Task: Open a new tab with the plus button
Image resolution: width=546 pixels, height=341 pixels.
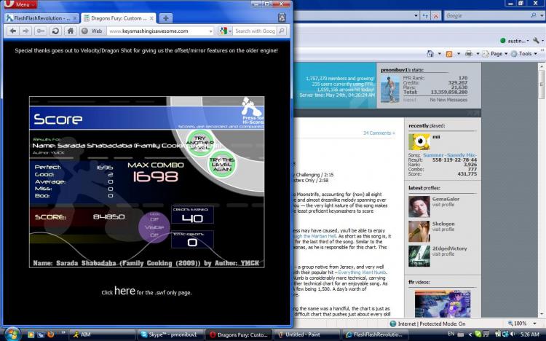Action: (166, 18)
